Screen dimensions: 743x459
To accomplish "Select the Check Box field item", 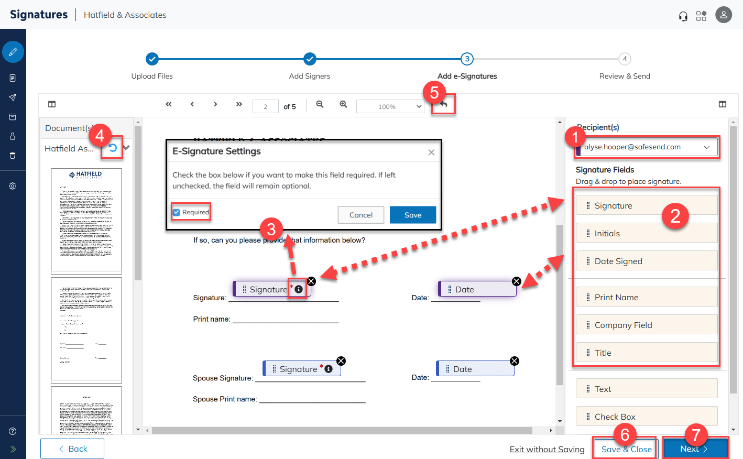I will coord(647,417).
